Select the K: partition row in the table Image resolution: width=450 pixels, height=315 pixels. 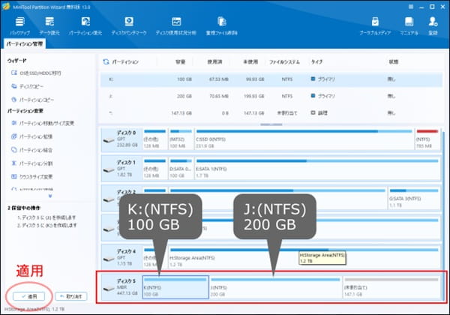271,79
